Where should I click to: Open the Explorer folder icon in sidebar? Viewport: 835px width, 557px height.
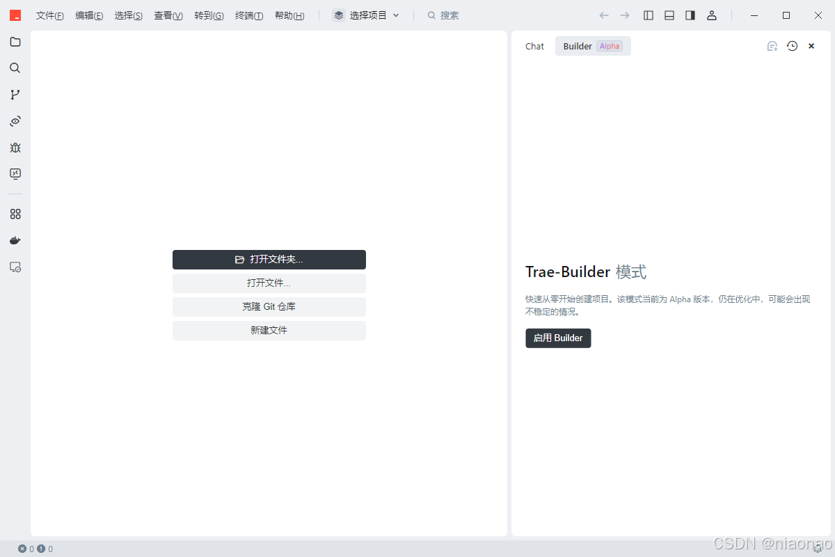(15, 42)
